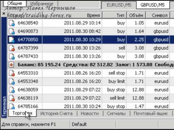Click the Default profile in status bar

[79, 124]
